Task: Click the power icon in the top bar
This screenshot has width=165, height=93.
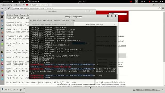Action: 160,2
